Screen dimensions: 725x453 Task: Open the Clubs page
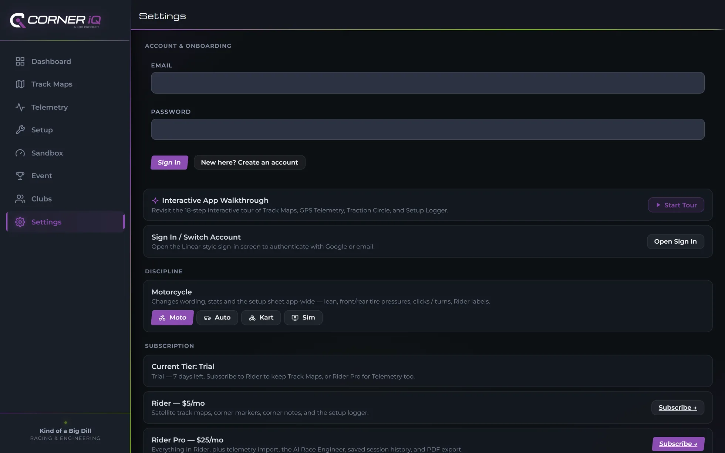click(65, 199)
